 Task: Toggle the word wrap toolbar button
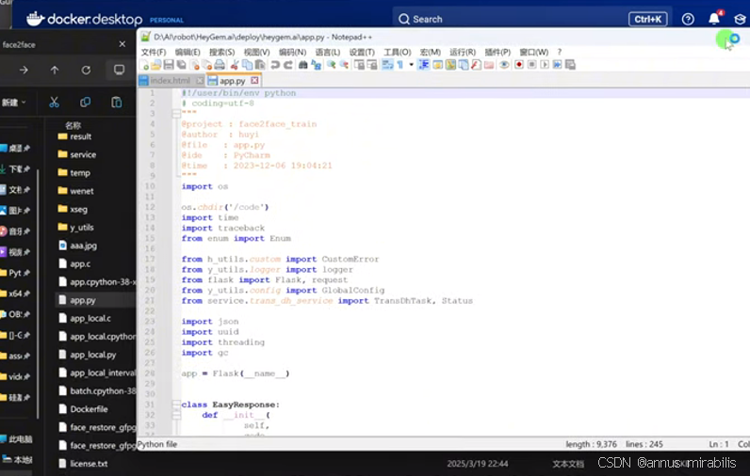(x=386, y=65)
